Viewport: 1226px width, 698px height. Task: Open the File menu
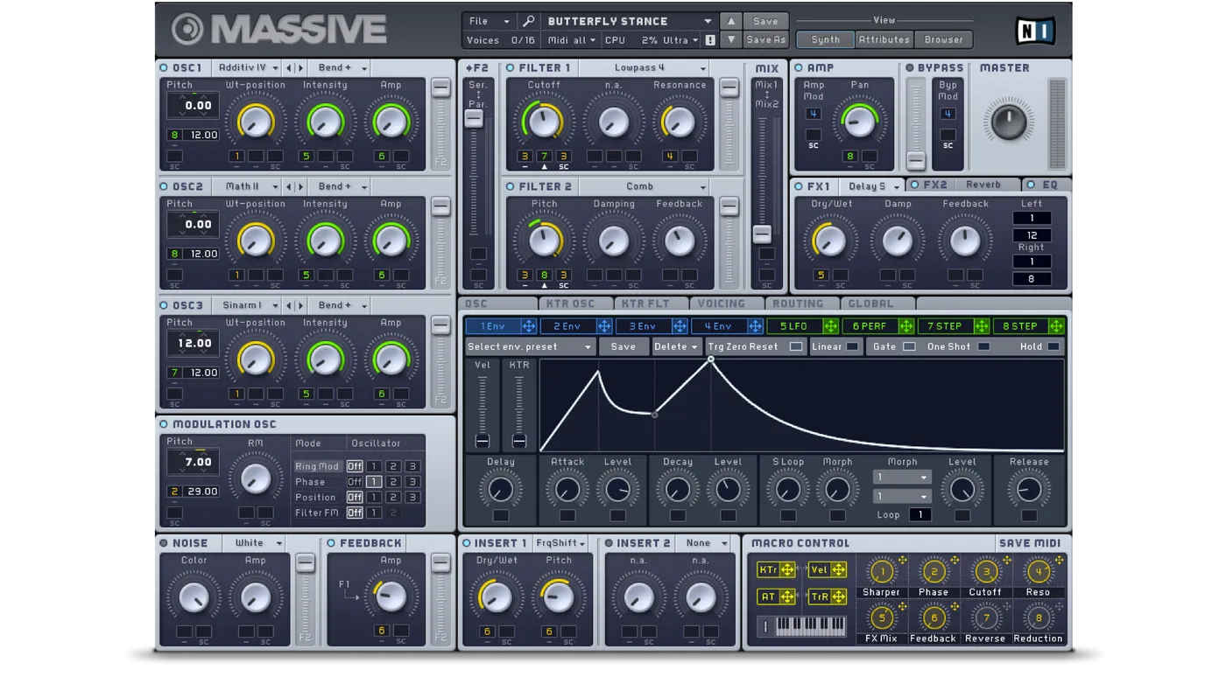[490, 21]
